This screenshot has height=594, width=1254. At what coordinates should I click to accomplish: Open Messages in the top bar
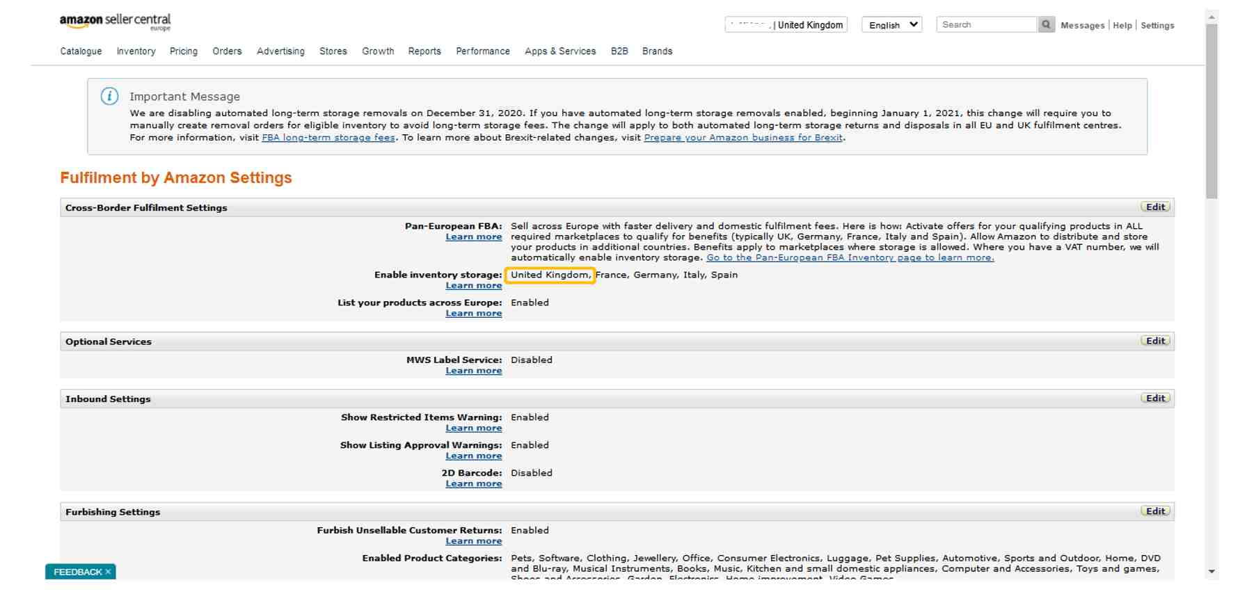pos(1082,26)
